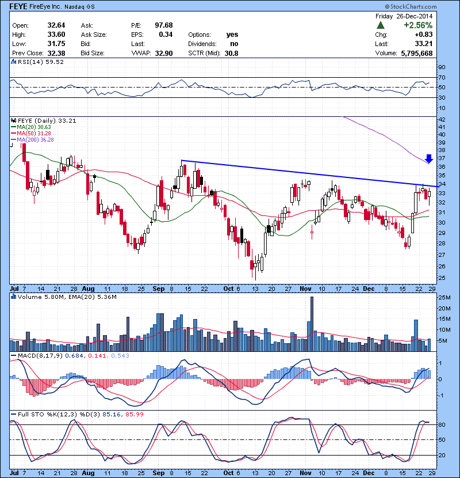This screenshot has width=460, height=478.
Task: Select the Volume value 5,795,668
Action: (417, 54)
